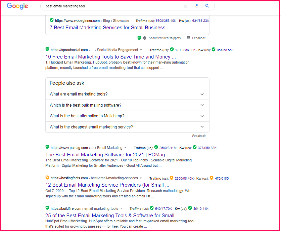
Task: Open '7 Best Email Marketing Services' featured link
Action: tap(110, 28)
